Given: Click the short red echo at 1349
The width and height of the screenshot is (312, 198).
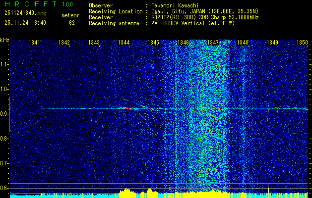Looking at the screenshot, I should tap(268, 110).
